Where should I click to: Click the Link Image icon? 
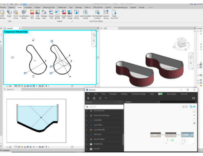(x=38, y=12)
